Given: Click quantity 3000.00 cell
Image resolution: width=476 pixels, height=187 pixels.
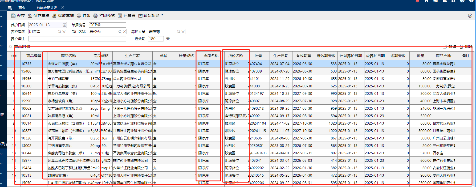Looking at the screenshot, I should [421, 131].
